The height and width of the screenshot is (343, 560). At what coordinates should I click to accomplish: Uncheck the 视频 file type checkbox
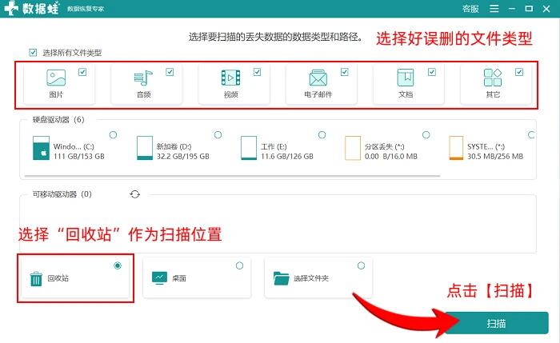click(258, 72)
